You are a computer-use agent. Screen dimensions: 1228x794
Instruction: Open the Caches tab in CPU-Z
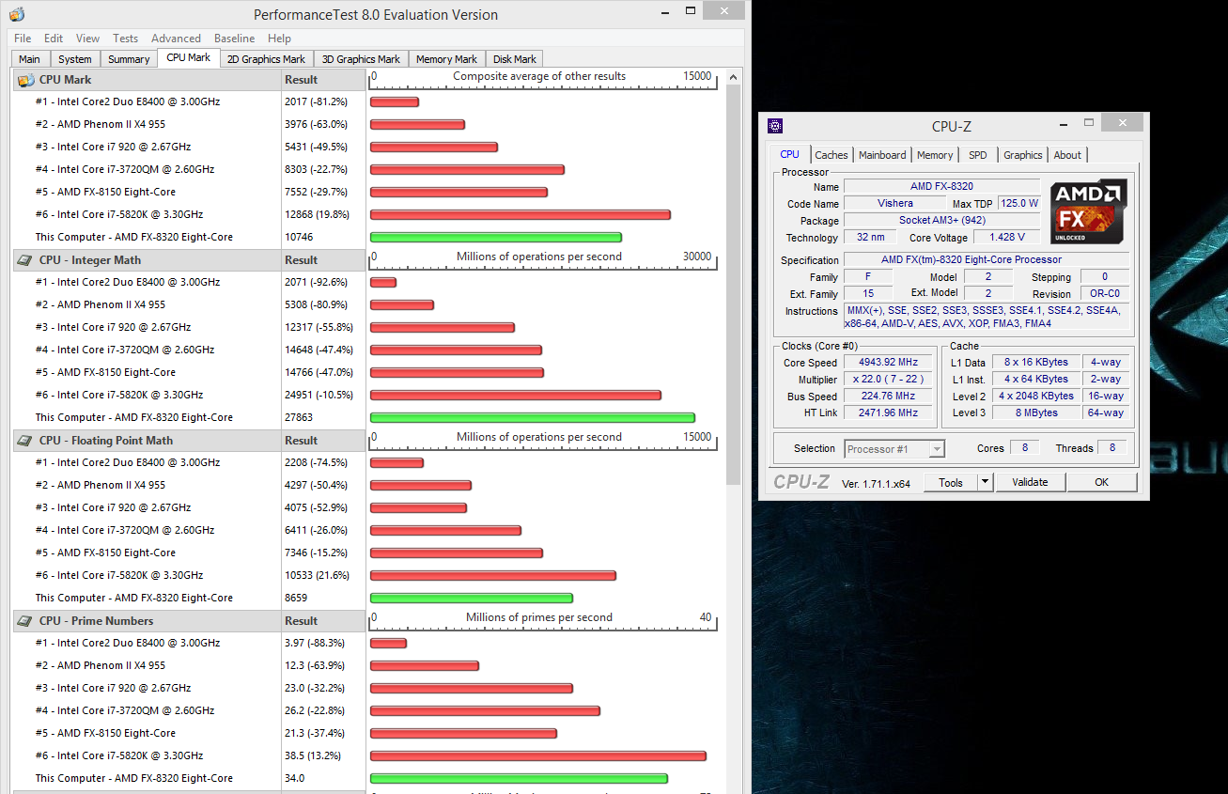click(832, 155)
